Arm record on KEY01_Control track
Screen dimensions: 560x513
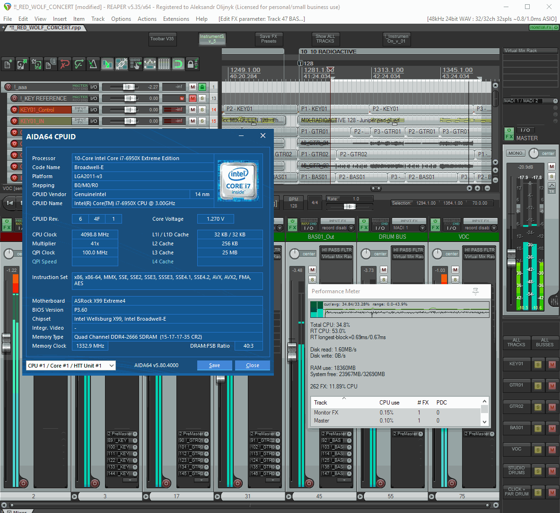coord(14,110)
